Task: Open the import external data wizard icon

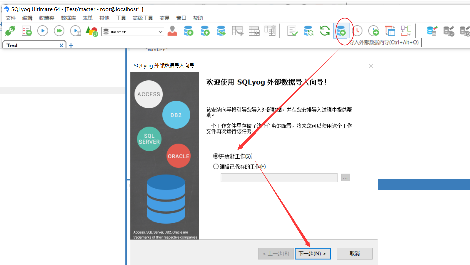Action: pyautogui.click(x=342, y=30)
